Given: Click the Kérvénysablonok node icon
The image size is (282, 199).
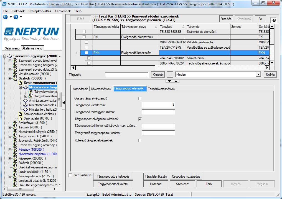Looking at the screenshot, I should pos(15,176).
